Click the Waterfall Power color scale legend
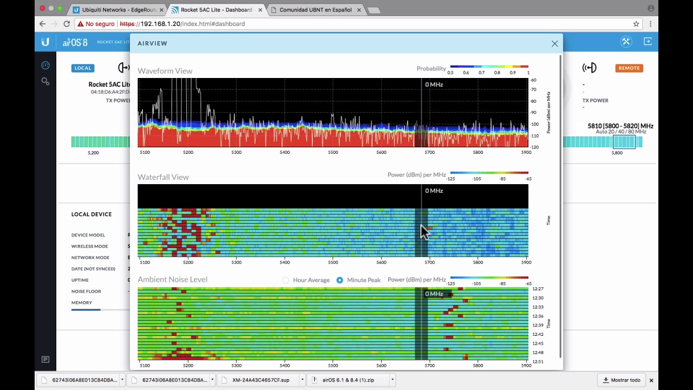693x390 pixels. click(489, 173)
